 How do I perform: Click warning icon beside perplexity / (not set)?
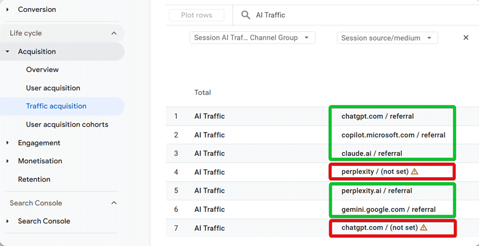[414, 172]
